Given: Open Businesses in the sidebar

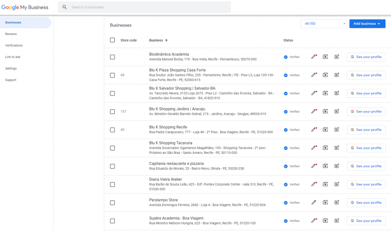Looking at the screenshot, I should click(26, 23).
